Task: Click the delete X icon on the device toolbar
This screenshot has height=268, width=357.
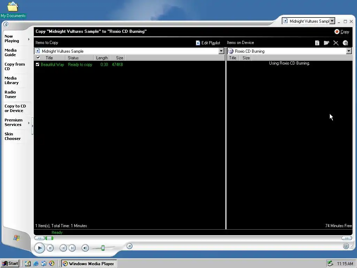Action: [x=336, y=43]
